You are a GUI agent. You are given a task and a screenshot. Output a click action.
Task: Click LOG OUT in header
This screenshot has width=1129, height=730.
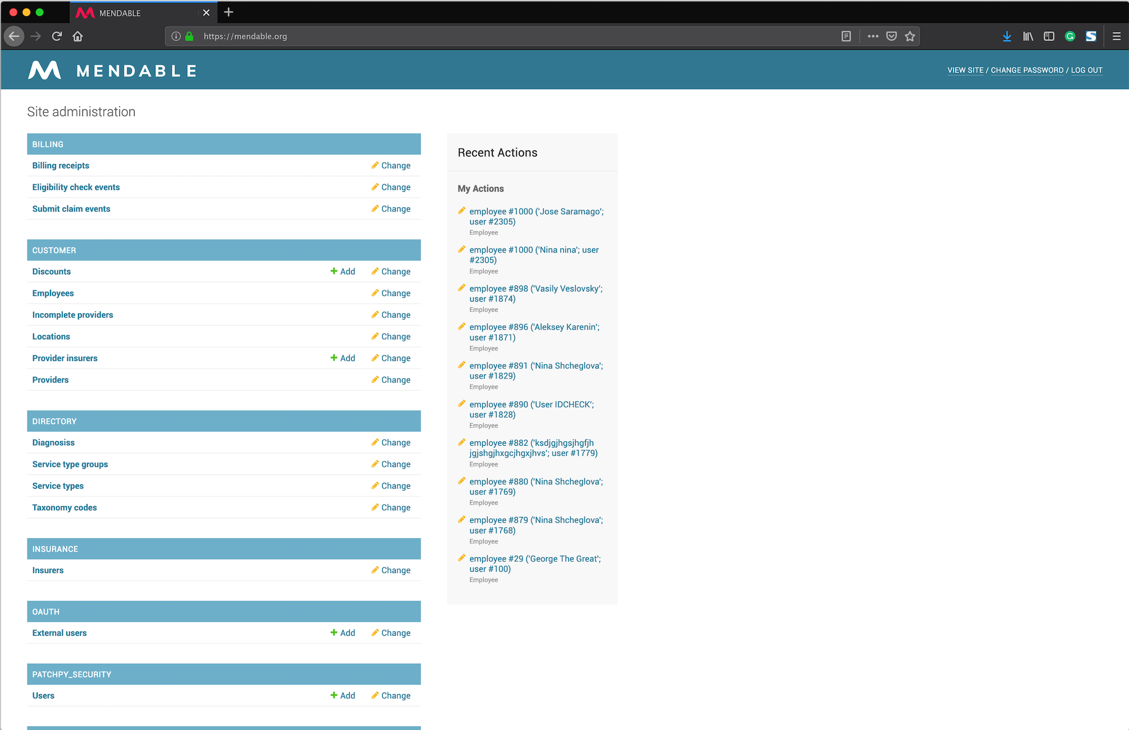point(1086,70)
